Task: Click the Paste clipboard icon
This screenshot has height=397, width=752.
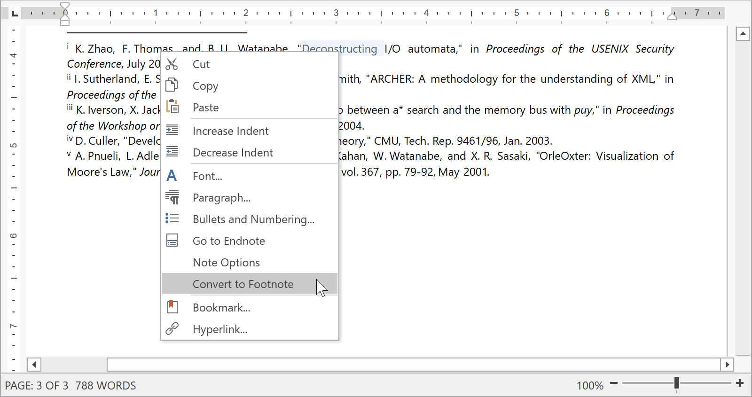Action: [172, 107]
